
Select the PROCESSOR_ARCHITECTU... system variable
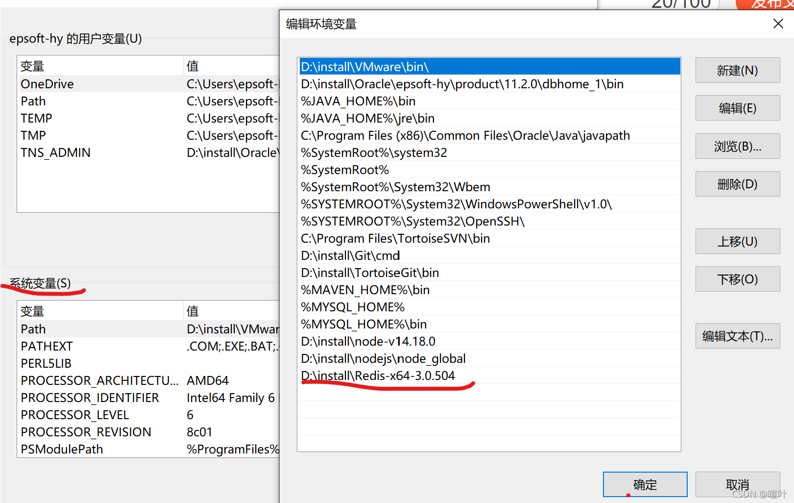click(148, 380)
